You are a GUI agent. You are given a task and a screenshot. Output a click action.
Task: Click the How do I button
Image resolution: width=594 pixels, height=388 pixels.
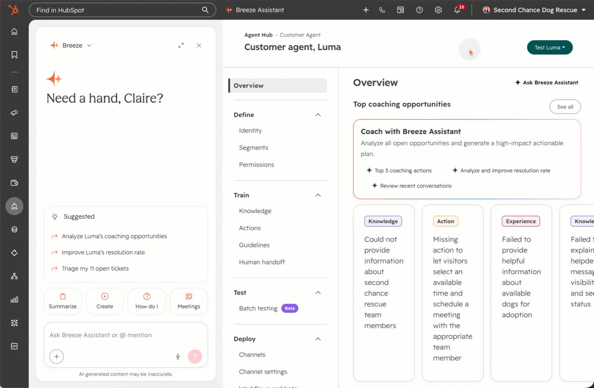pos(147,301)
